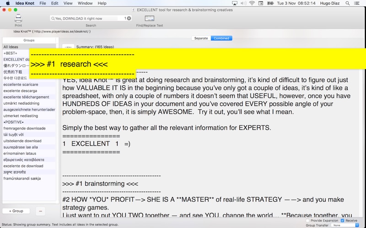The height and width of the screenshot is (228, 366).
Task: Open battery status menu
Action: click(270, 3)
